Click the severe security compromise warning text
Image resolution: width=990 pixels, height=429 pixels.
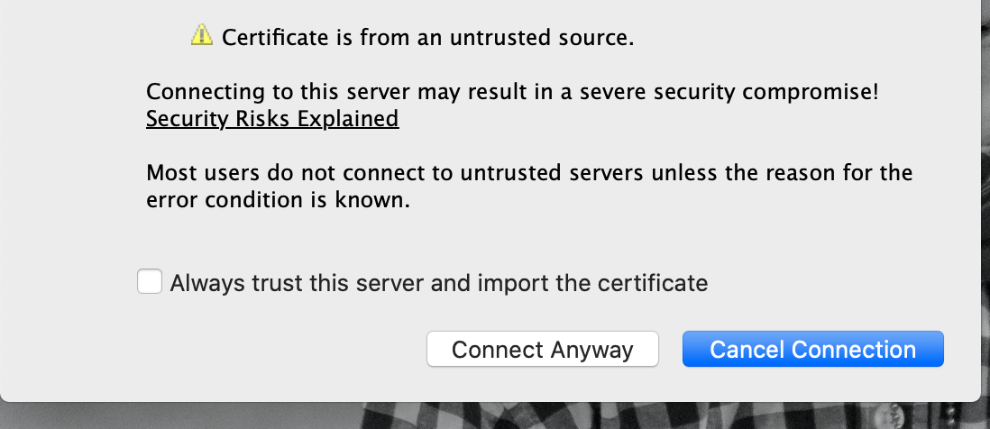[x=512, y=92]
